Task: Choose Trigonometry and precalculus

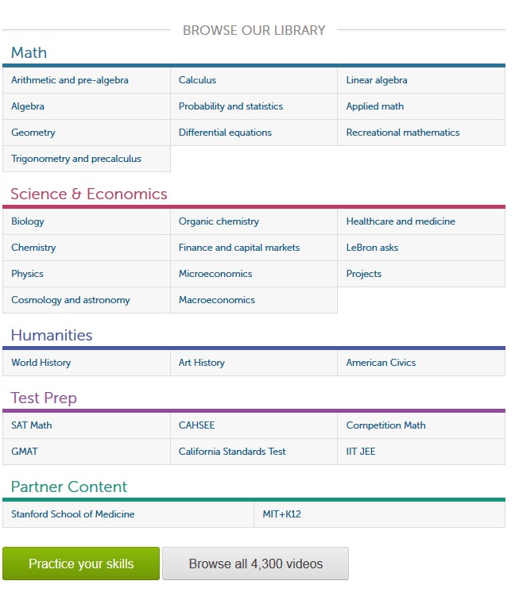Action: [x=76, y=159]
